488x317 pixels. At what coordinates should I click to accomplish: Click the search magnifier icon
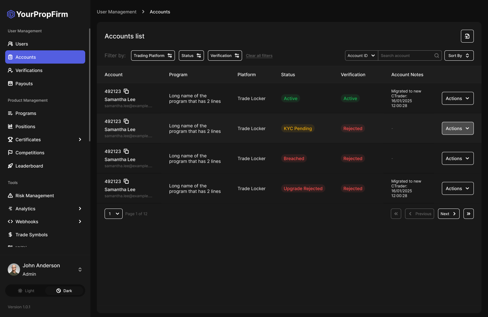[436, 56]
